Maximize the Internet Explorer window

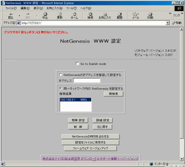(177, 3)
